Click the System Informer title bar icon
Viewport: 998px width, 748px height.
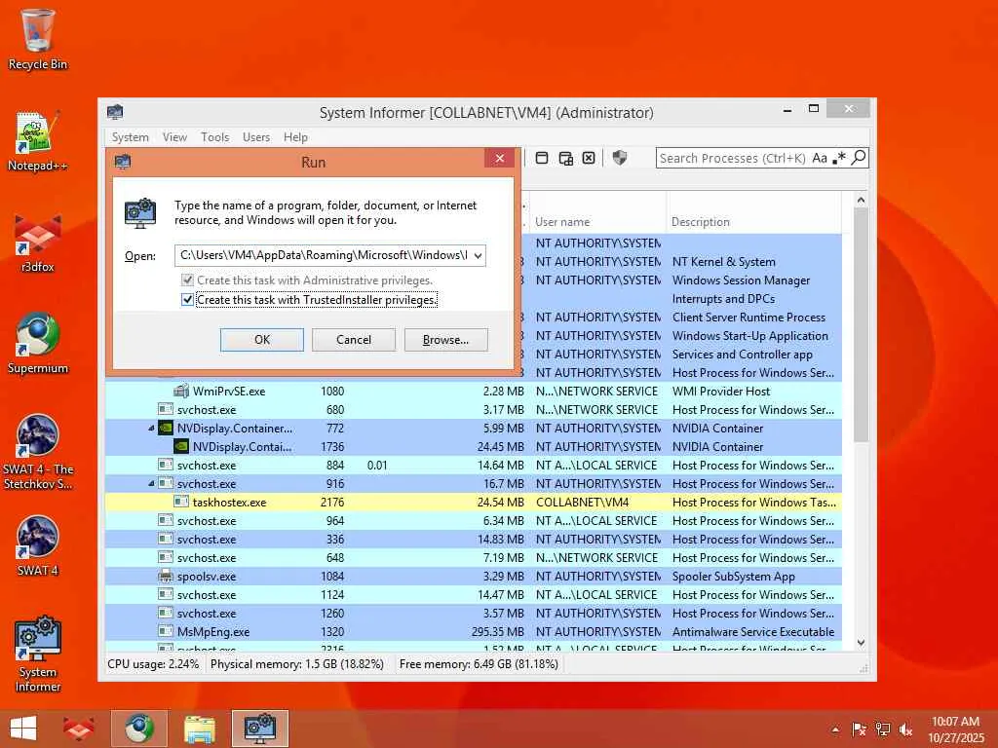point(115,112)
